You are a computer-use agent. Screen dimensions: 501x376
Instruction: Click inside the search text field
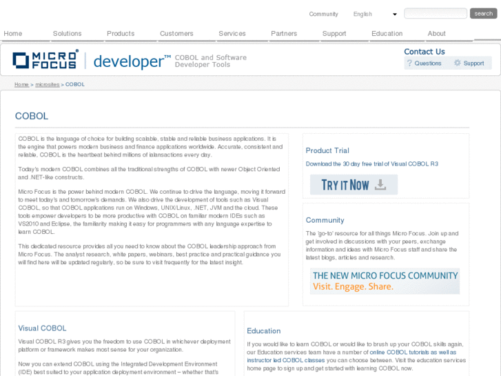(435, 14)
